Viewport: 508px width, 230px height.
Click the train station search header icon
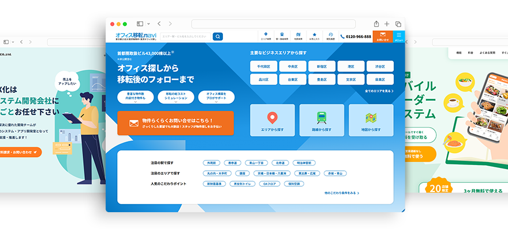(282, 36)
